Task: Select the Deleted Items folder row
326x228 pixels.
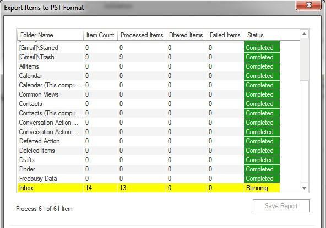Action: 149,151
